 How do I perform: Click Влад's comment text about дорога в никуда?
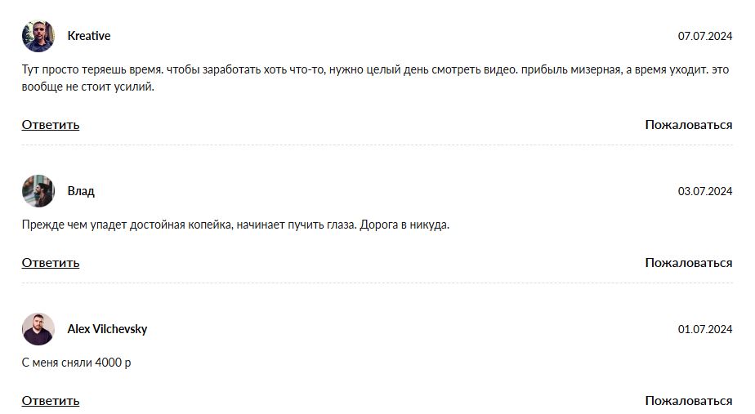(235, 225)
